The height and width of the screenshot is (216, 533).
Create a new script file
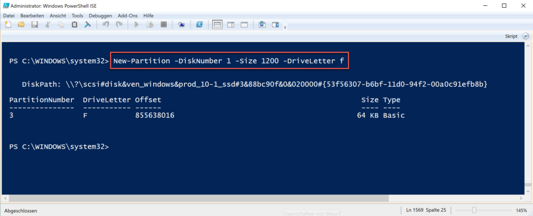point(7,24)
